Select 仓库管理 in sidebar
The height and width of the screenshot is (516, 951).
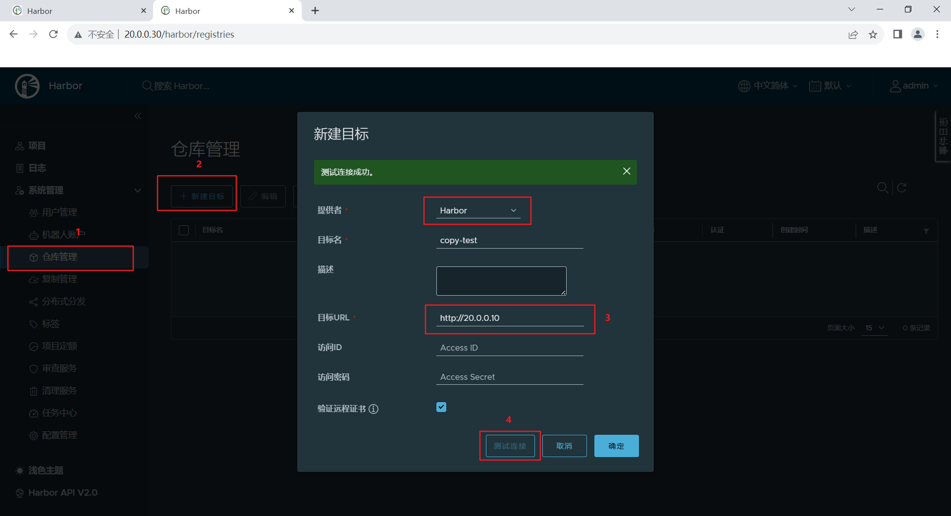[59, 257]
